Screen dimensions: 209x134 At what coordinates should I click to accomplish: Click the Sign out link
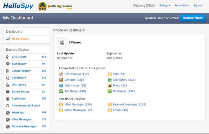(x=198, y=5)
